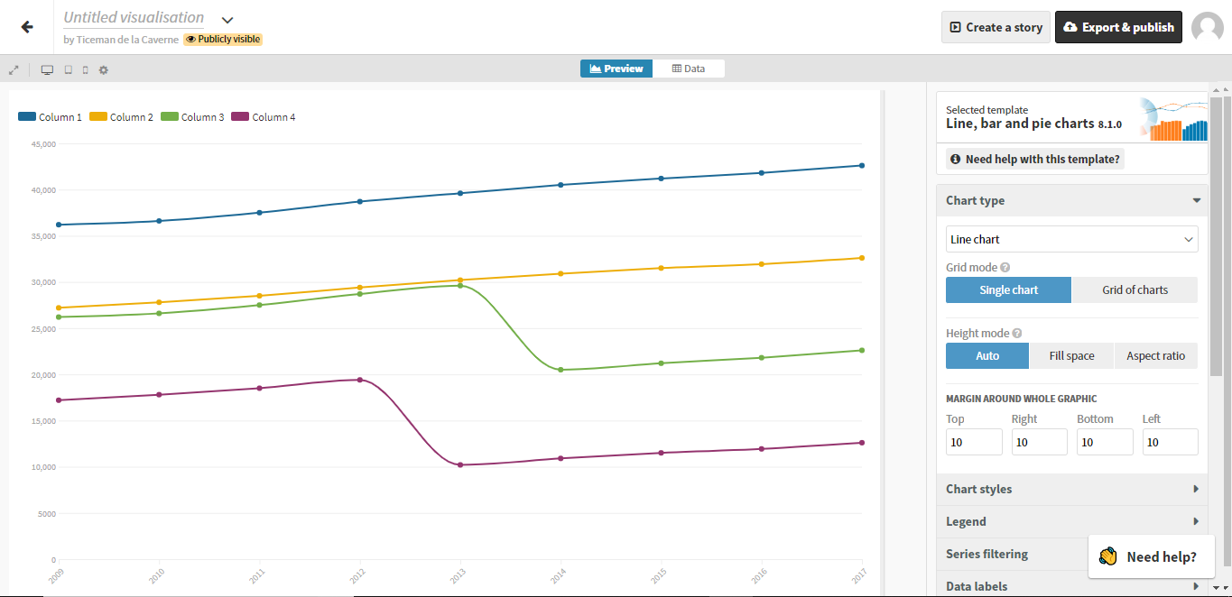Image resolution: width=1232 pixels, height=597 pixels.
Task: Click the Export & publish button
Action: [1118, 27]
